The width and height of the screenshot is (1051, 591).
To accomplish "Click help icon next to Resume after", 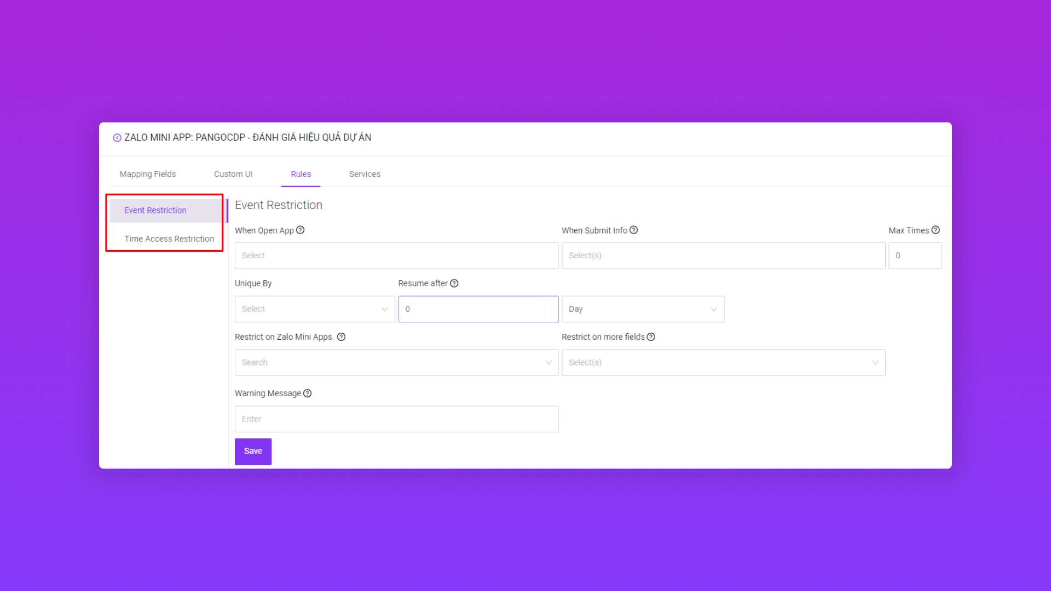I will coord(454,283).
